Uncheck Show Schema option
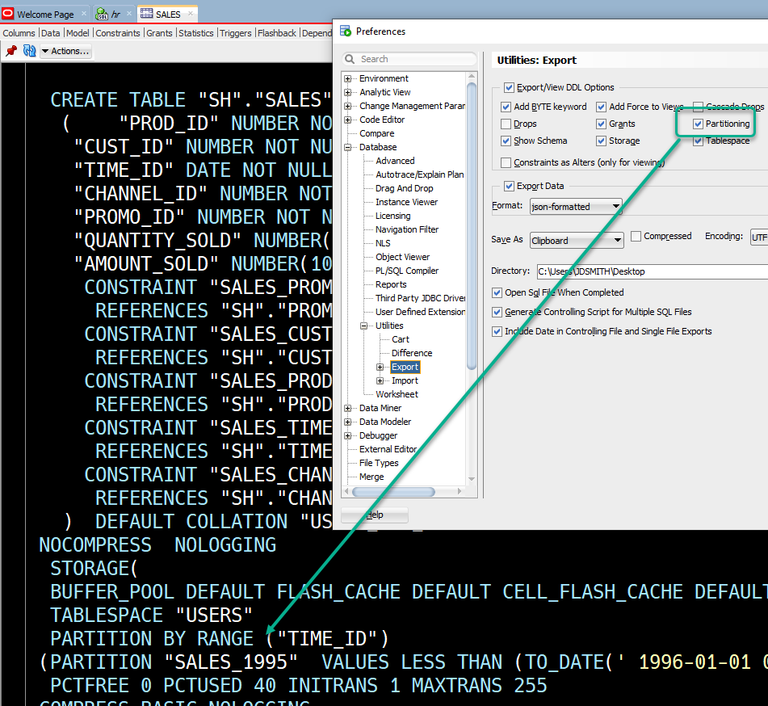The image size is (768, 706). tap(506, 141)
